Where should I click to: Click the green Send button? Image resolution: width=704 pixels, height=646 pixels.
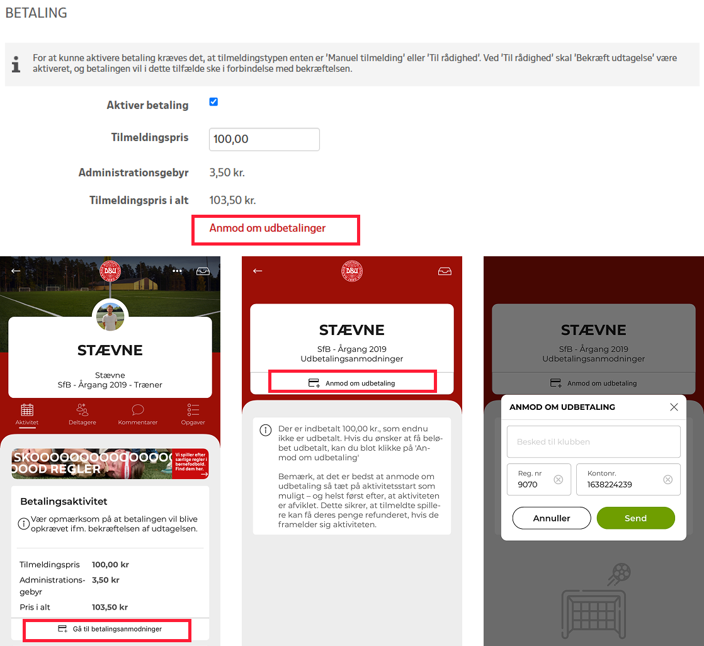click(x=635, y=518)
